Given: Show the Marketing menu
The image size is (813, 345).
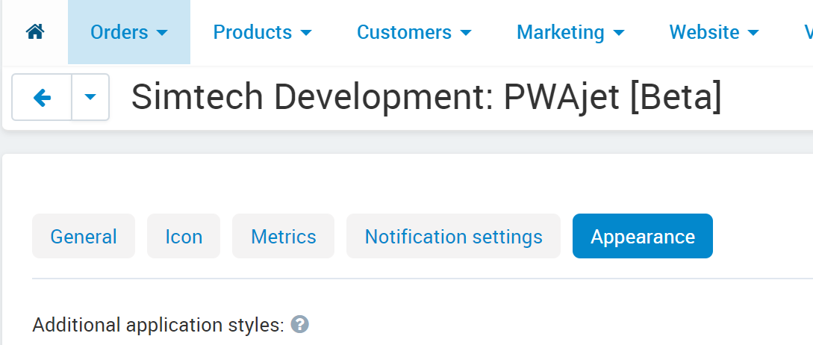Looking at the screenshot, I should pyautogui.click(x=570, y=32).
